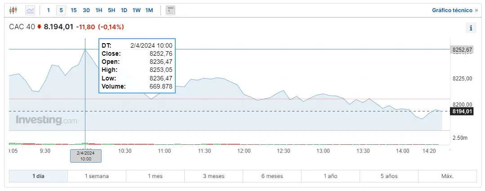This screenshot has width=485, height=191.
Task: Click the CAC 40 index name
Action: point(22,27)
